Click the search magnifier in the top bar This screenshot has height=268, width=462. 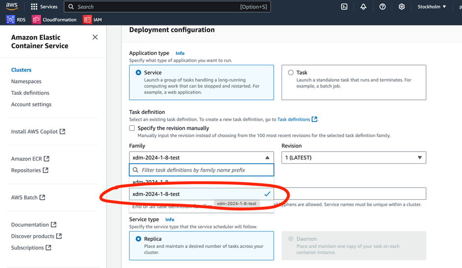click(71, 6)
